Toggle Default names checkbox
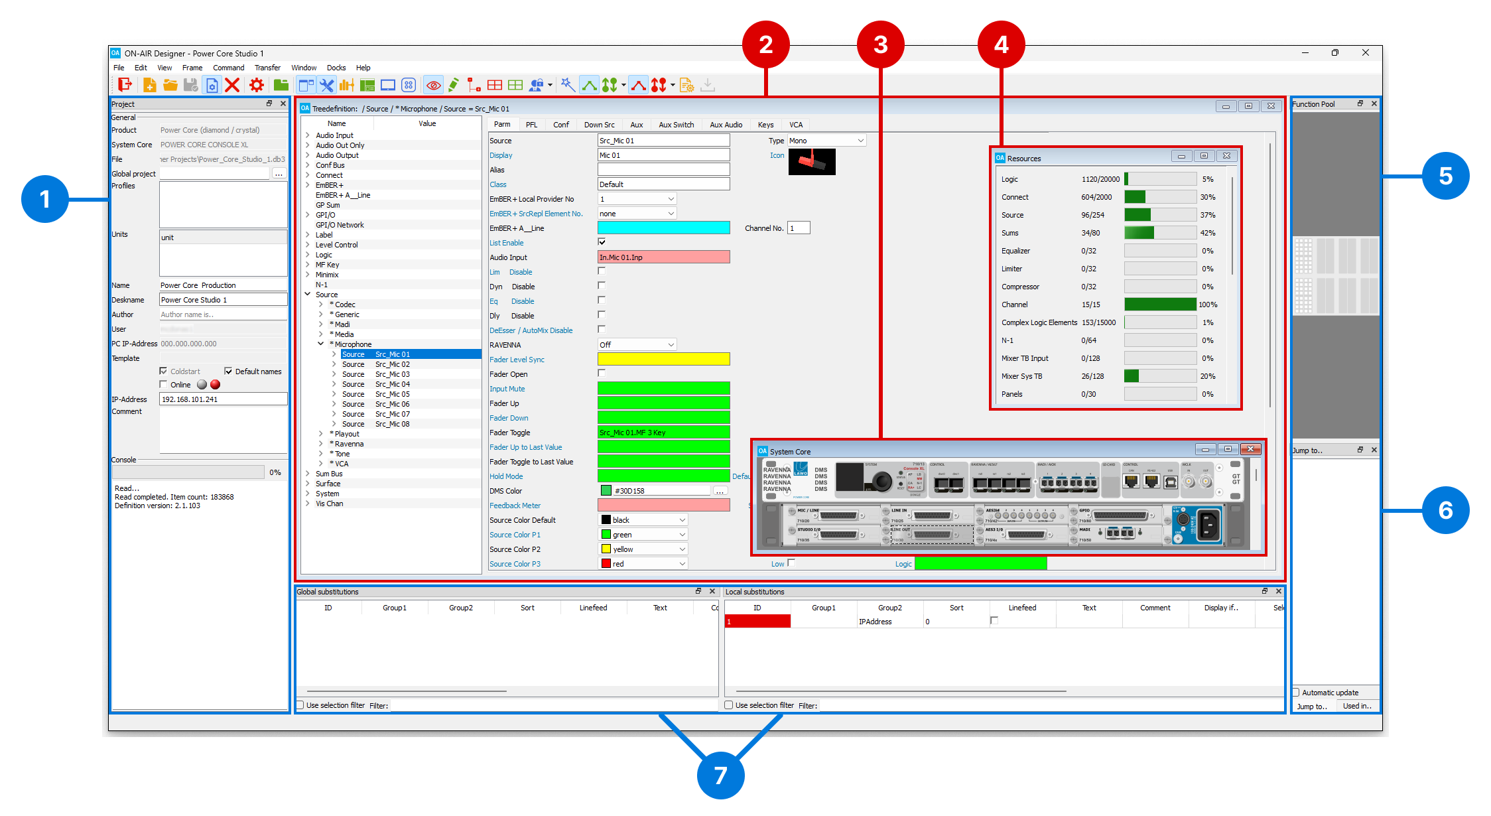Viewport: 1491px width, 816px height. click(x=229, y=372)
